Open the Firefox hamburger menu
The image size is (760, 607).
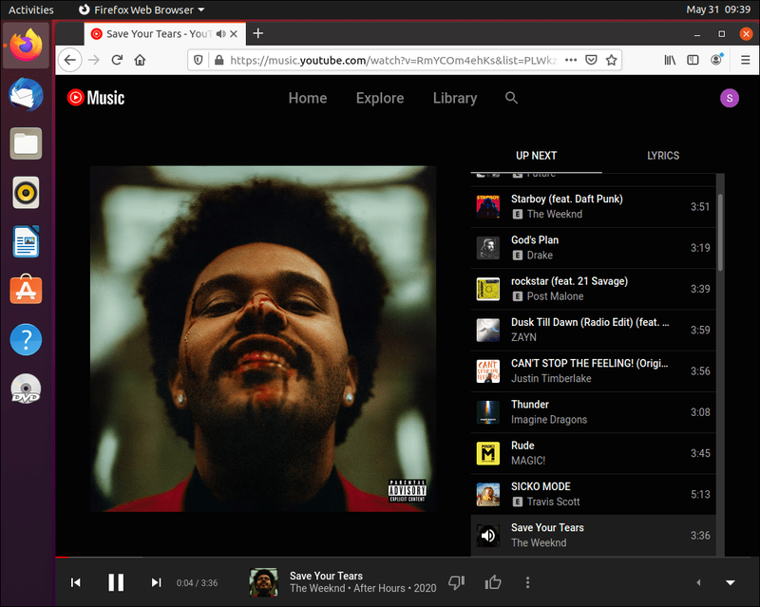(746, 60)
